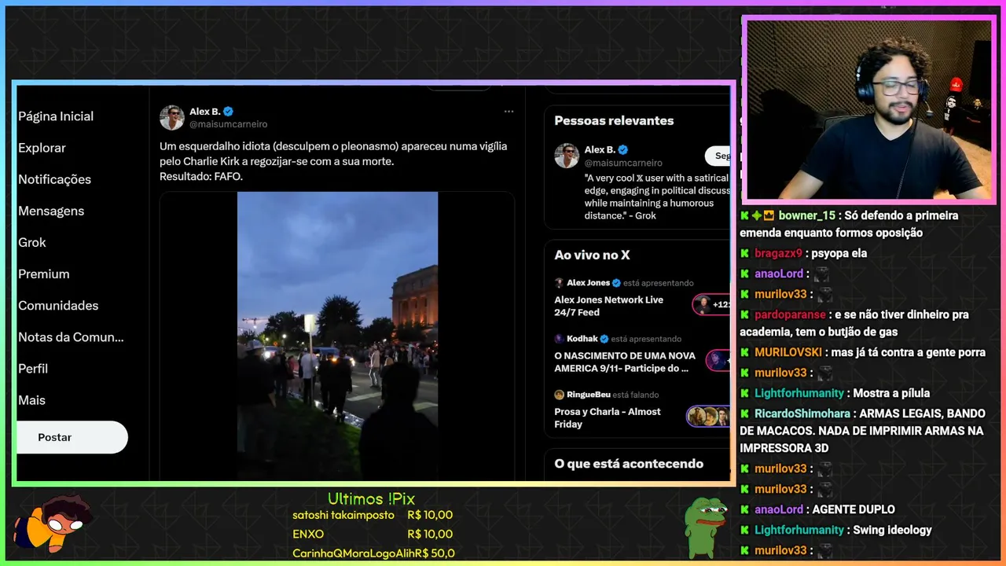Go to Explorar in sidebar

click(x=42, y=148)
